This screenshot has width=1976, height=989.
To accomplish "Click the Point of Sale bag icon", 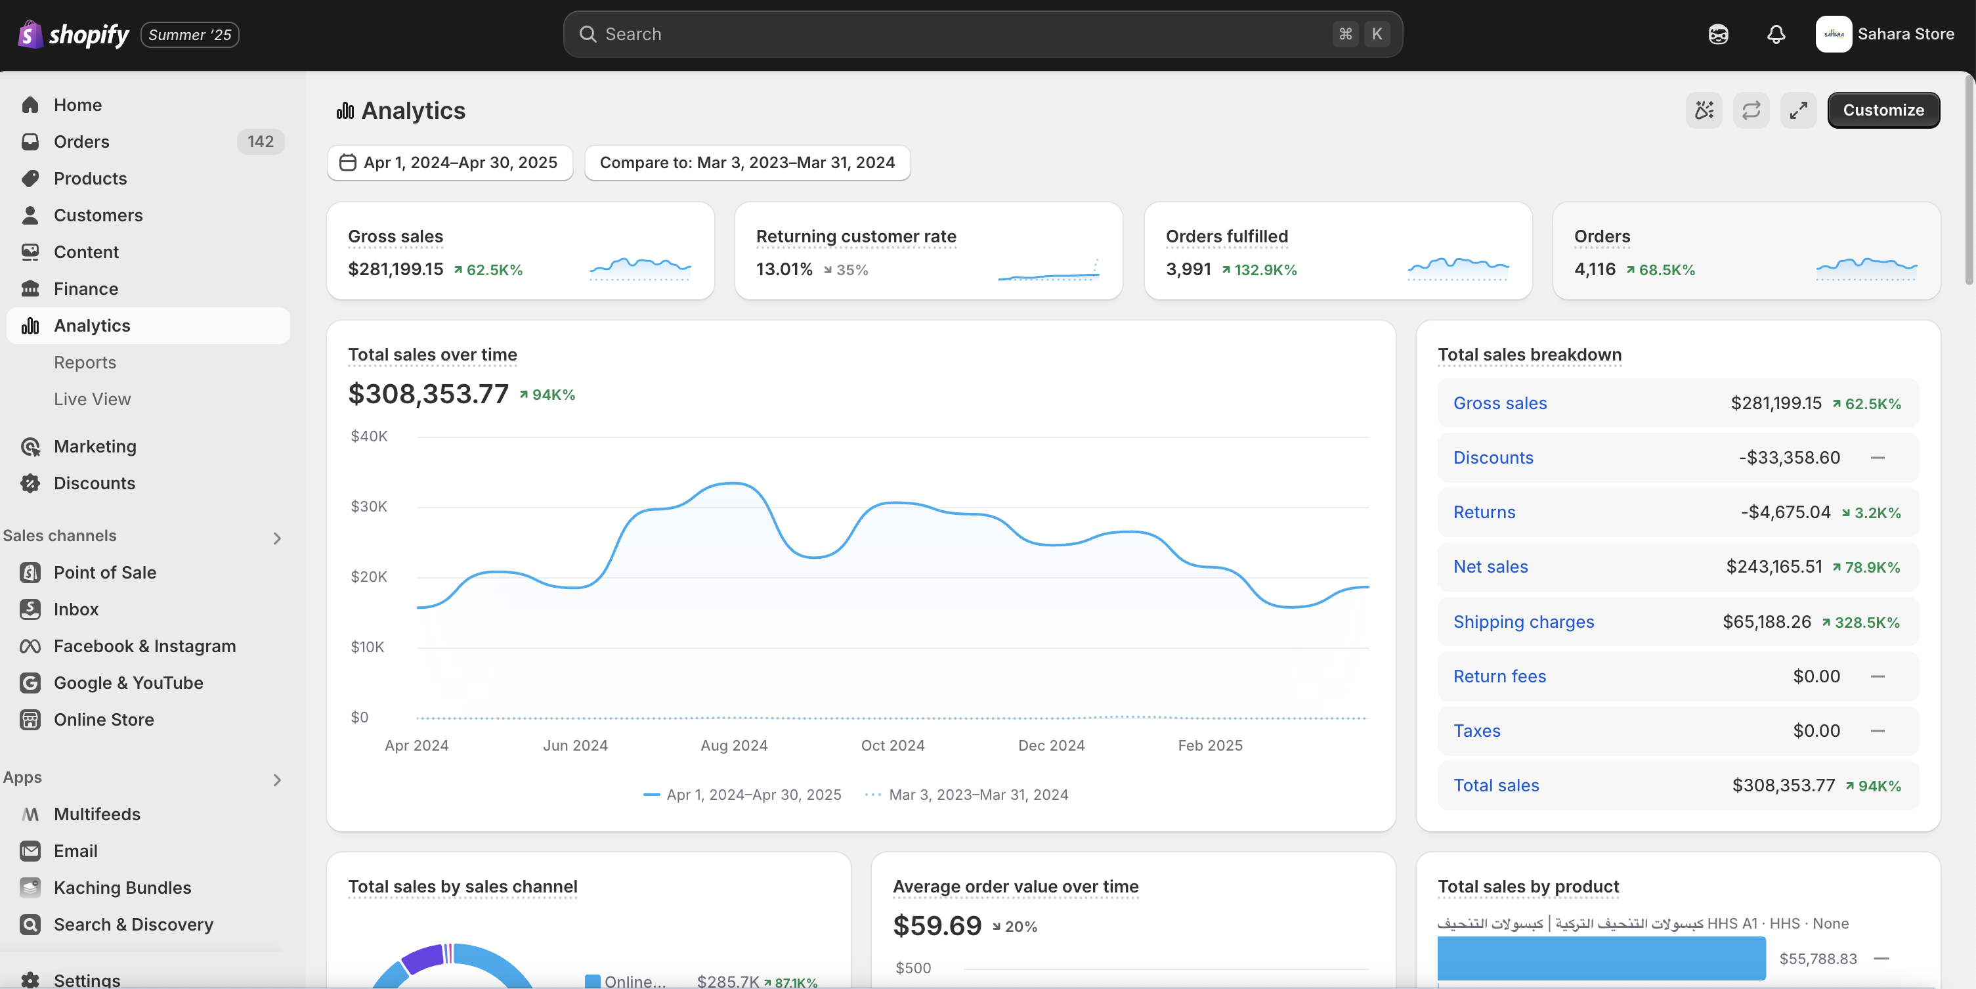I will click(30, 573).
